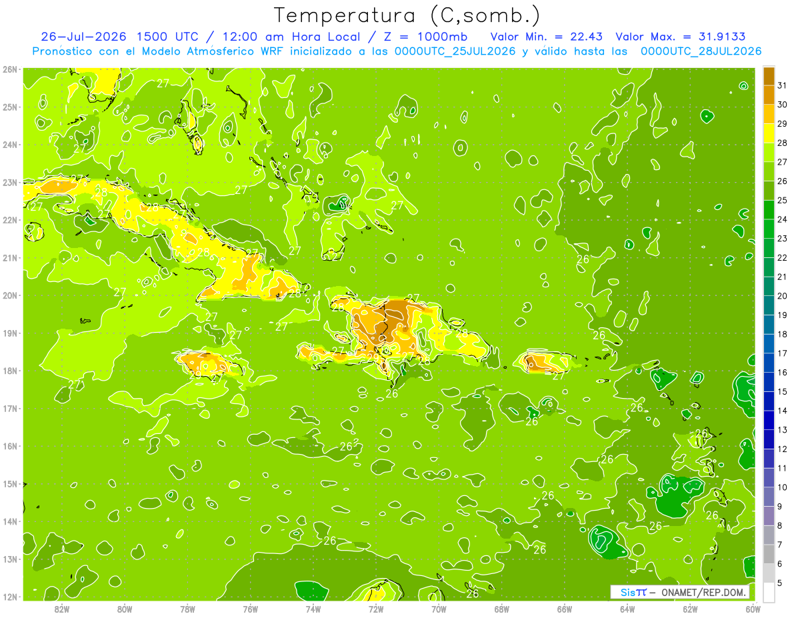Click the 15N latitude axis label

9,483
